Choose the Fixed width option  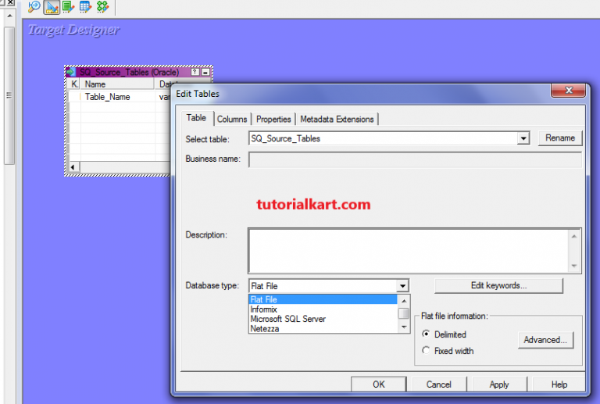point(426,351)
